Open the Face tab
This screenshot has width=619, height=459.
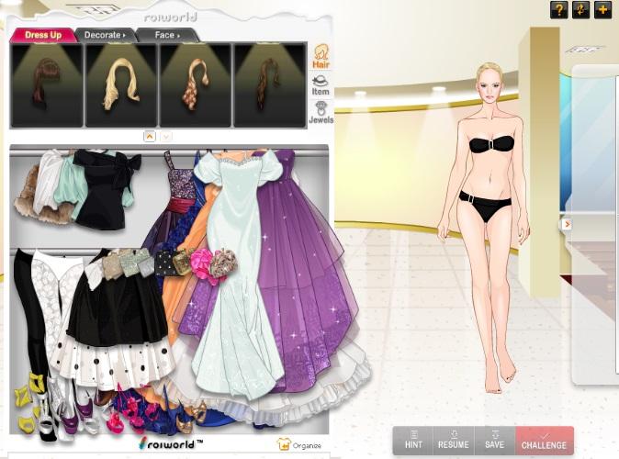tap(166, 35)
